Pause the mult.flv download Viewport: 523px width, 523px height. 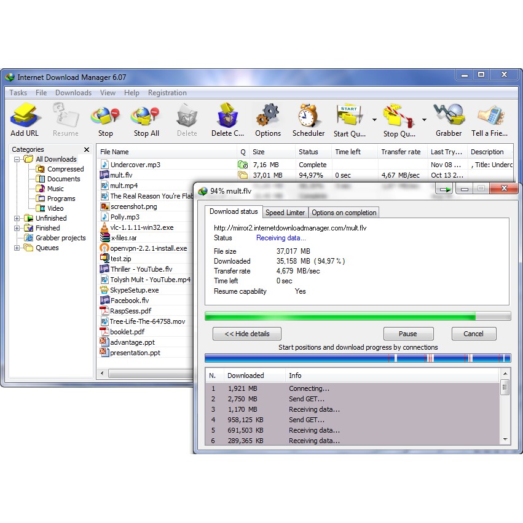coord(407,334)
